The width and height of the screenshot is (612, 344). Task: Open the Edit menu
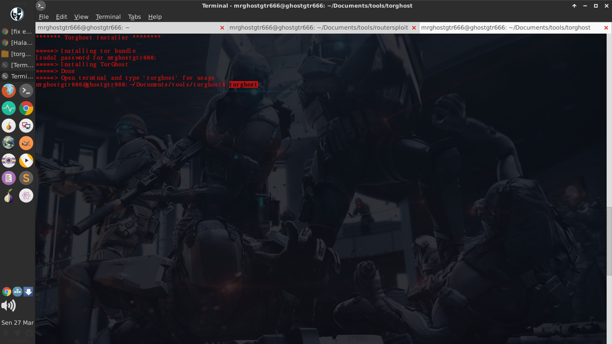(x=61, y=17)
